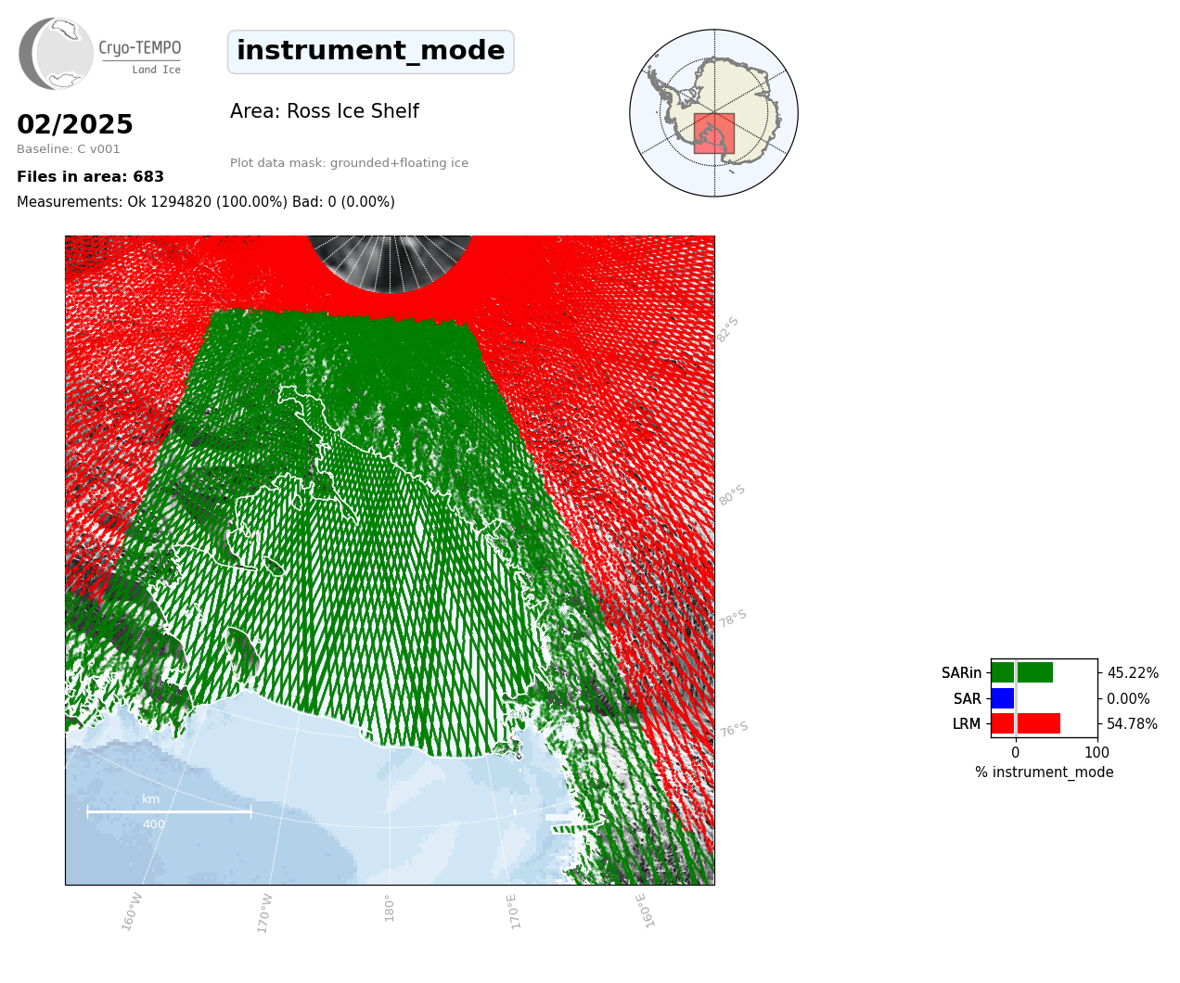Click the green SARin bar in legend
Image resolution: width=1180 pixels, height=983 pixels.
[x=1021, y=672]
